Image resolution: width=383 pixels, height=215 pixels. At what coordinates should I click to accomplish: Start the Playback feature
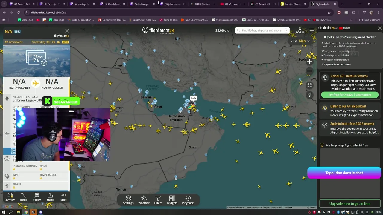pyautogui.click(x=188, y=200)
